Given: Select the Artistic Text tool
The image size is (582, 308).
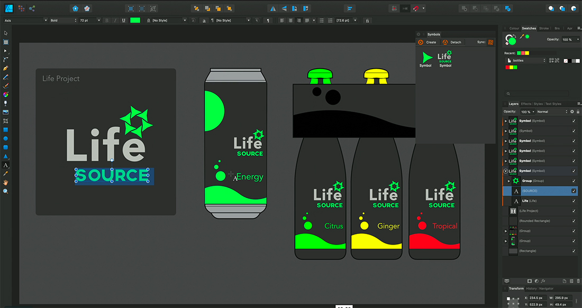Looking at the screenshot, I should [6, 165].
